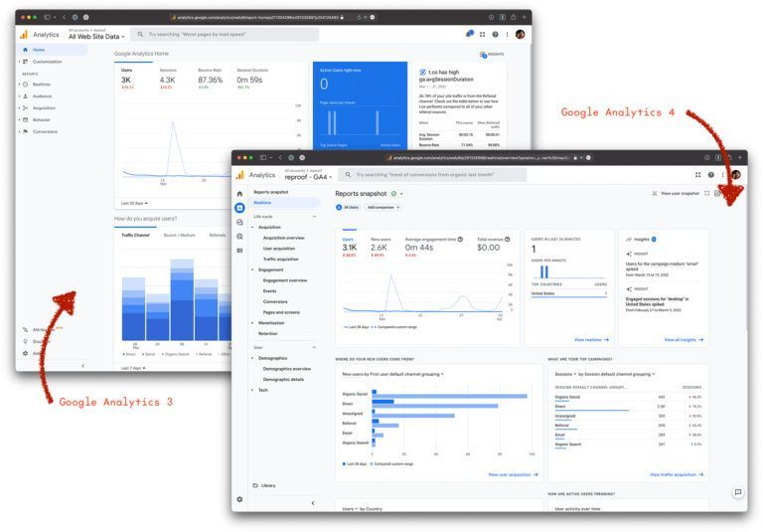Collapse the Life cycle section in GA4
Viewport: 763px width, 532px height.
(x=314, y=217)
